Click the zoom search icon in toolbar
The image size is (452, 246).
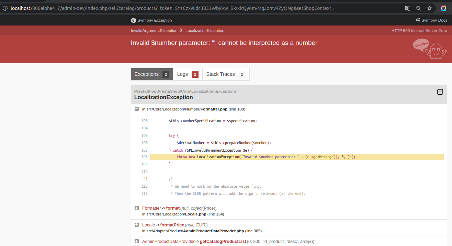[418, 8]
